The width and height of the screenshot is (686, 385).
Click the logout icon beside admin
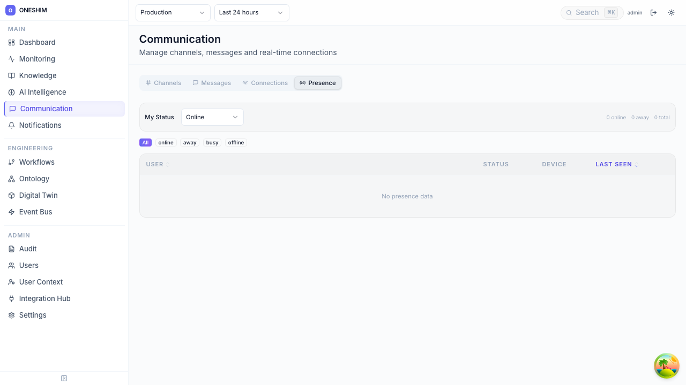pyautogui.click(x=653, y=13)
